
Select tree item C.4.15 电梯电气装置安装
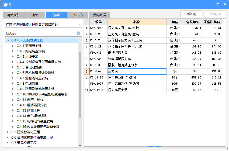(35, 121)
